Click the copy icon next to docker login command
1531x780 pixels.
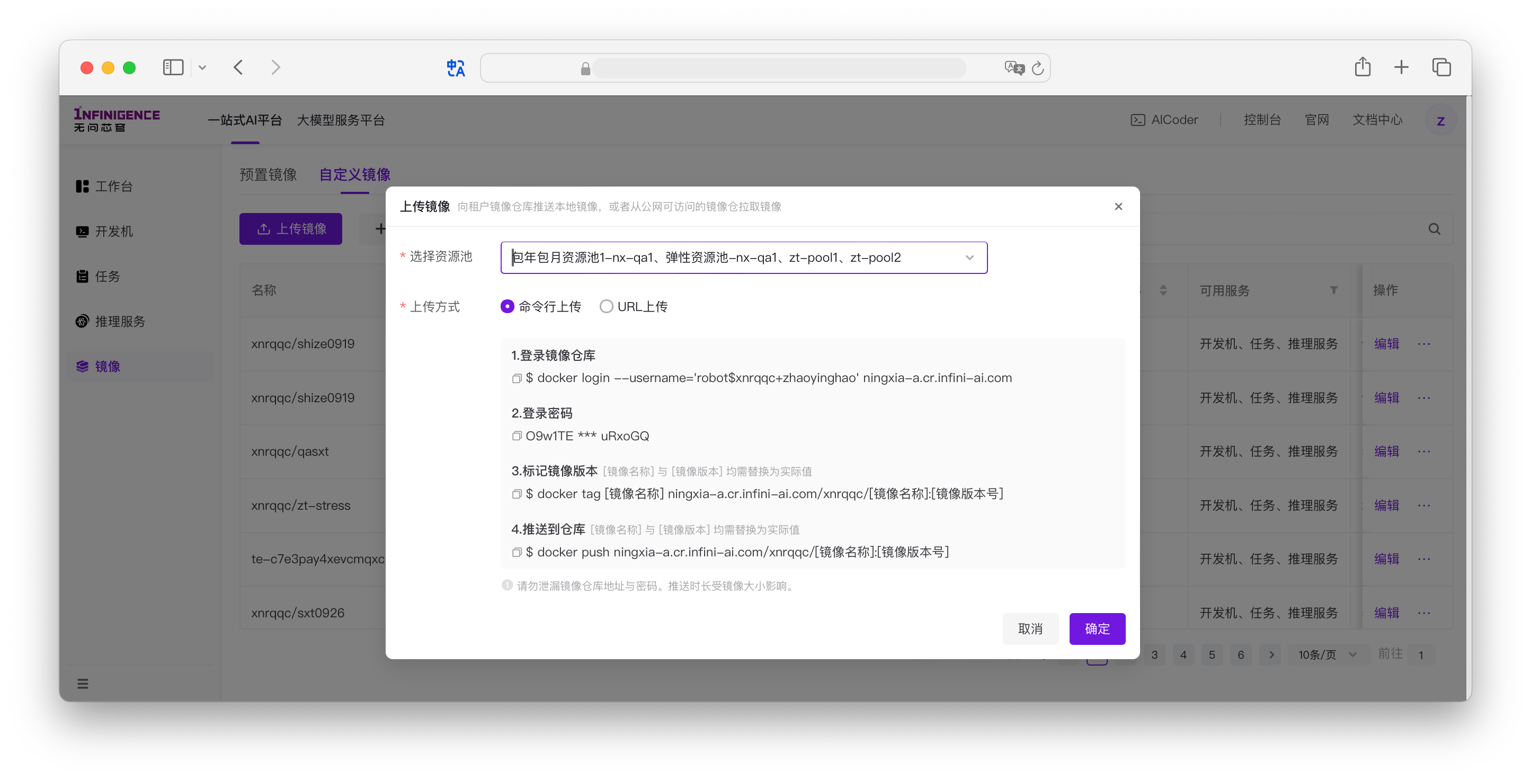517,378
